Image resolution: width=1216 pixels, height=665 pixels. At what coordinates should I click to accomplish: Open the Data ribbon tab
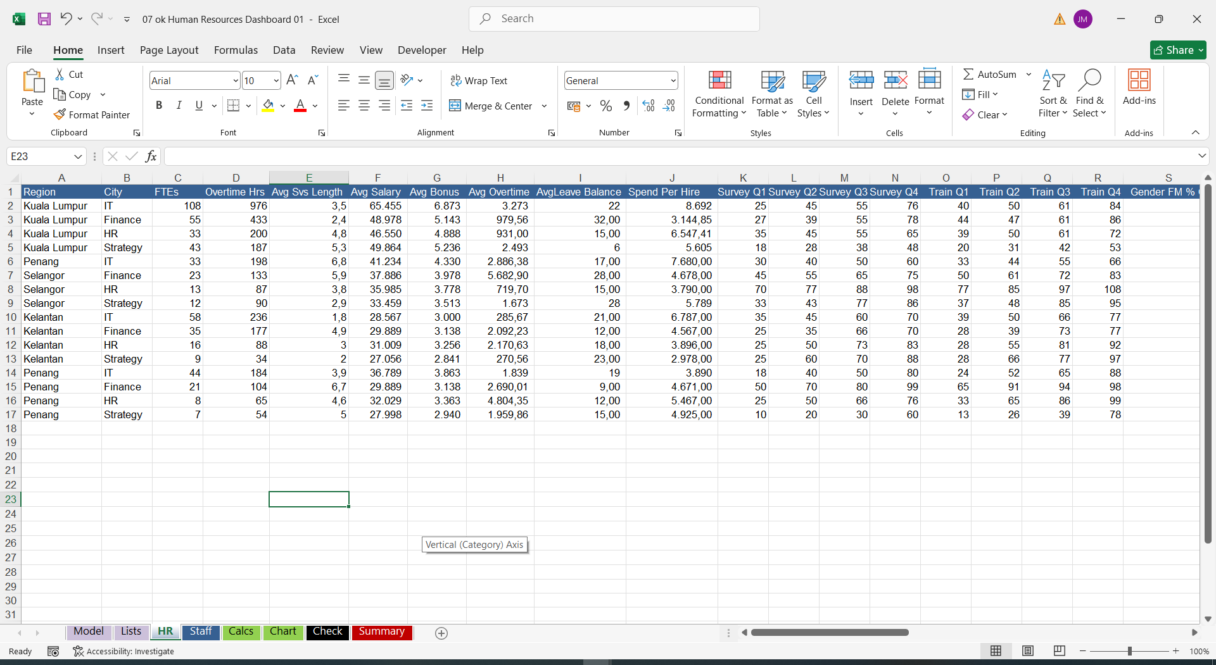[x=284, y=50]
